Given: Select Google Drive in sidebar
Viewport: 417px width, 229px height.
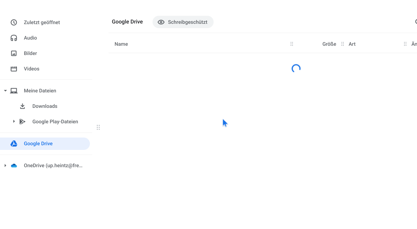Looking at the screenshot, I should (45, 143).
